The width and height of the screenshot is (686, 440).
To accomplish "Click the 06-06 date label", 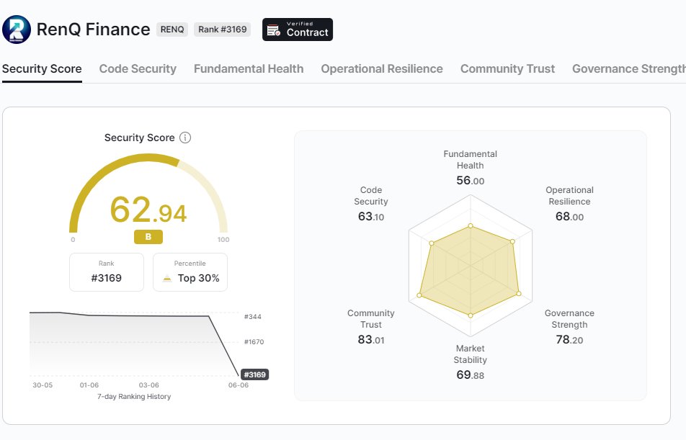I will 239,385.
